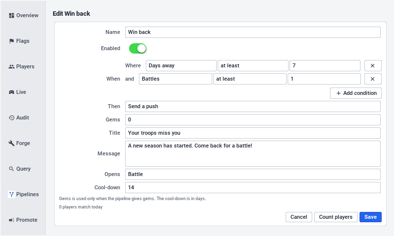The image size is (394, 236).
Task: Click the Flags flag icon
Action: tap(11, 41)
